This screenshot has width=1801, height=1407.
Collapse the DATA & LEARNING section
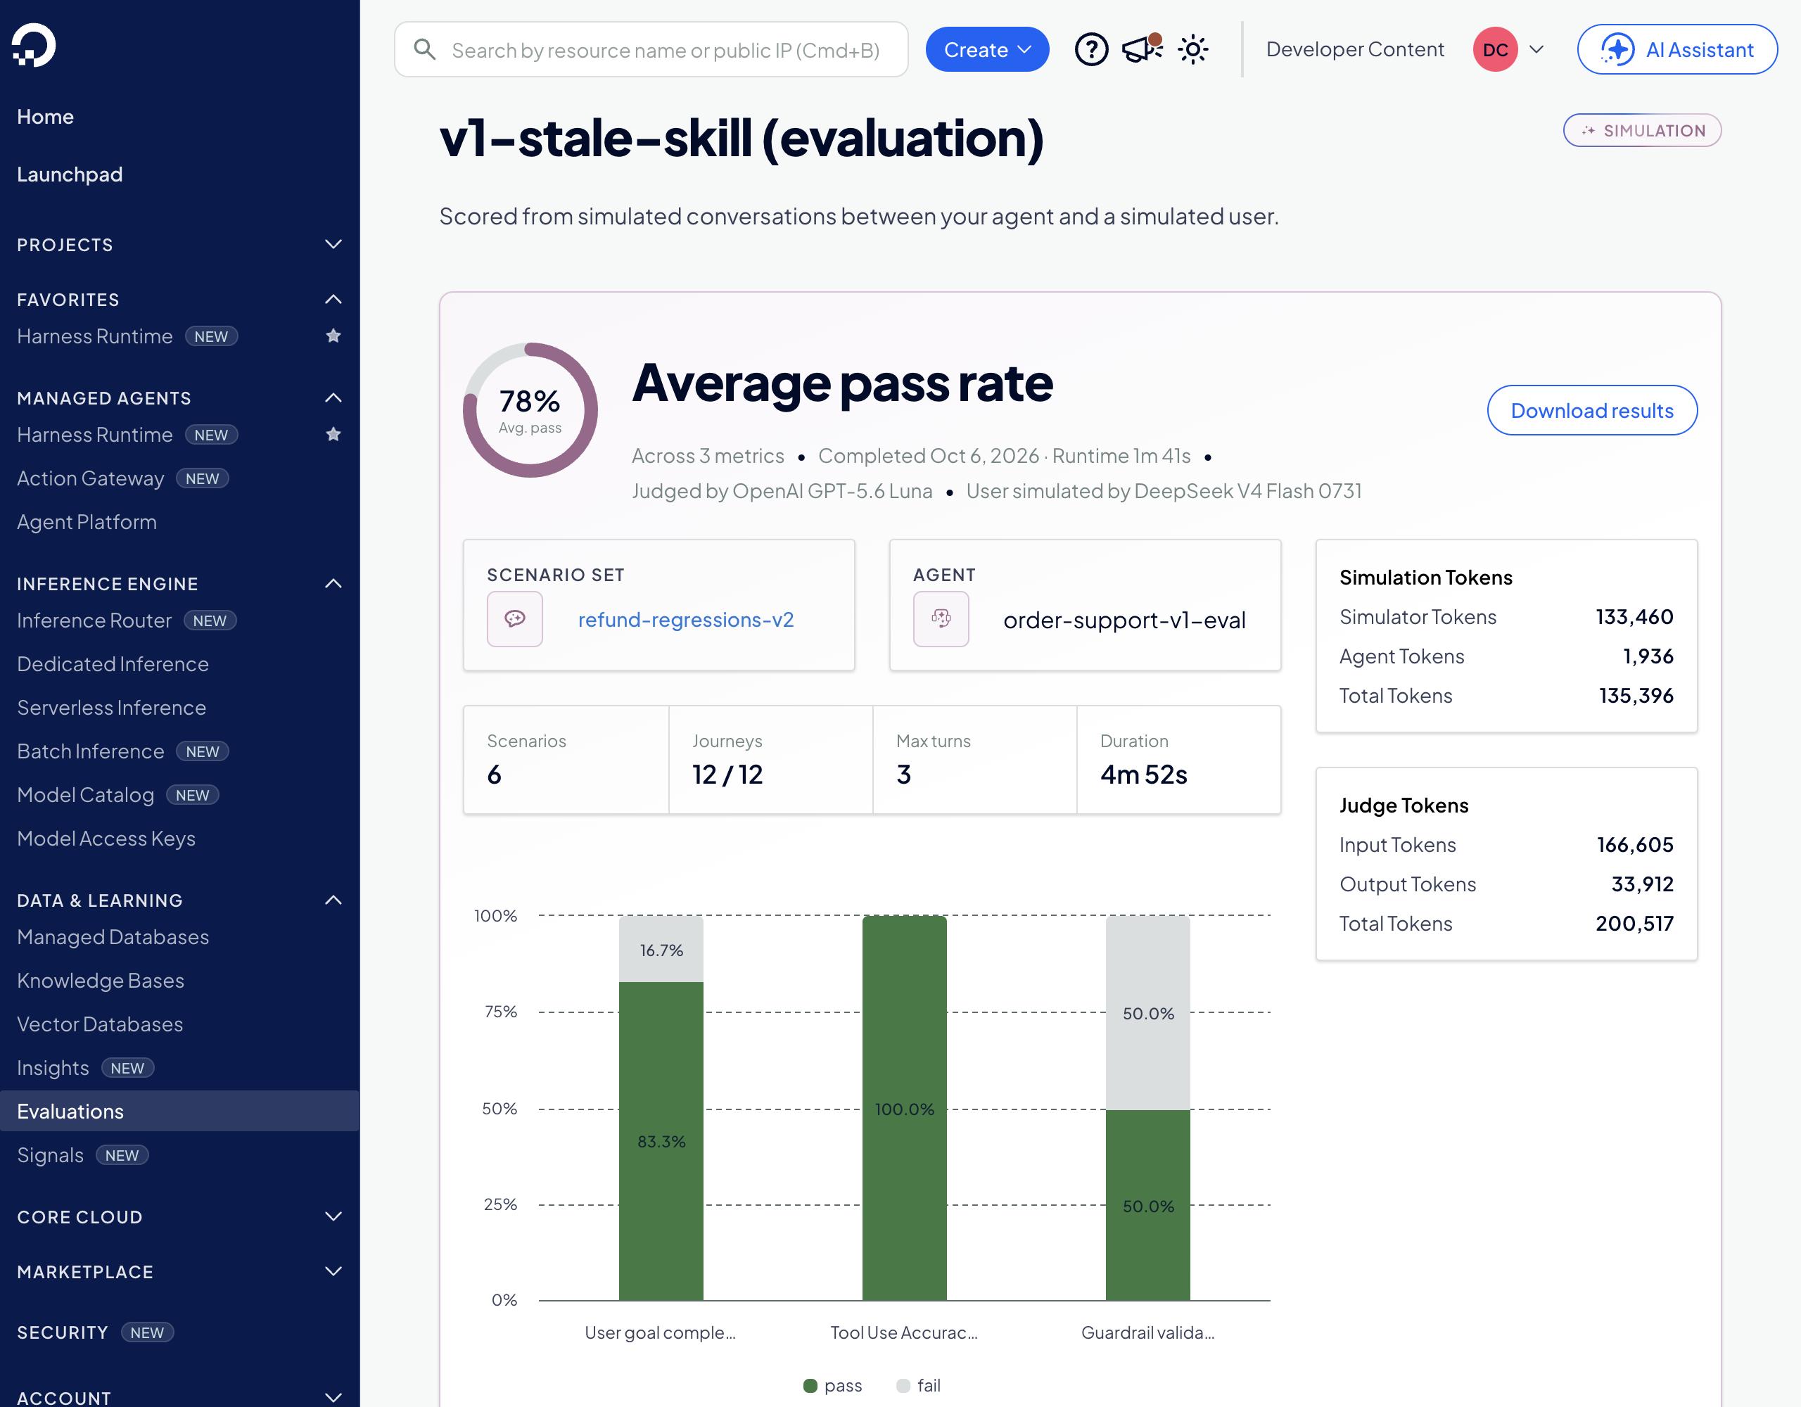pos(333,900)
